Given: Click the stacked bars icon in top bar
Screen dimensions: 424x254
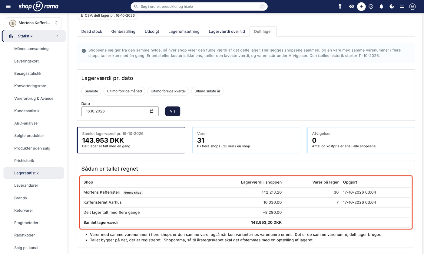Looking at the screenshot, I should point(402,6).
